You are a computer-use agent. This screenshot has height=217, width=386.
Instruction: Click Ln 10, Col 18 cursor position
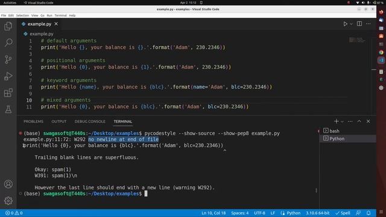tap(214, 213)
